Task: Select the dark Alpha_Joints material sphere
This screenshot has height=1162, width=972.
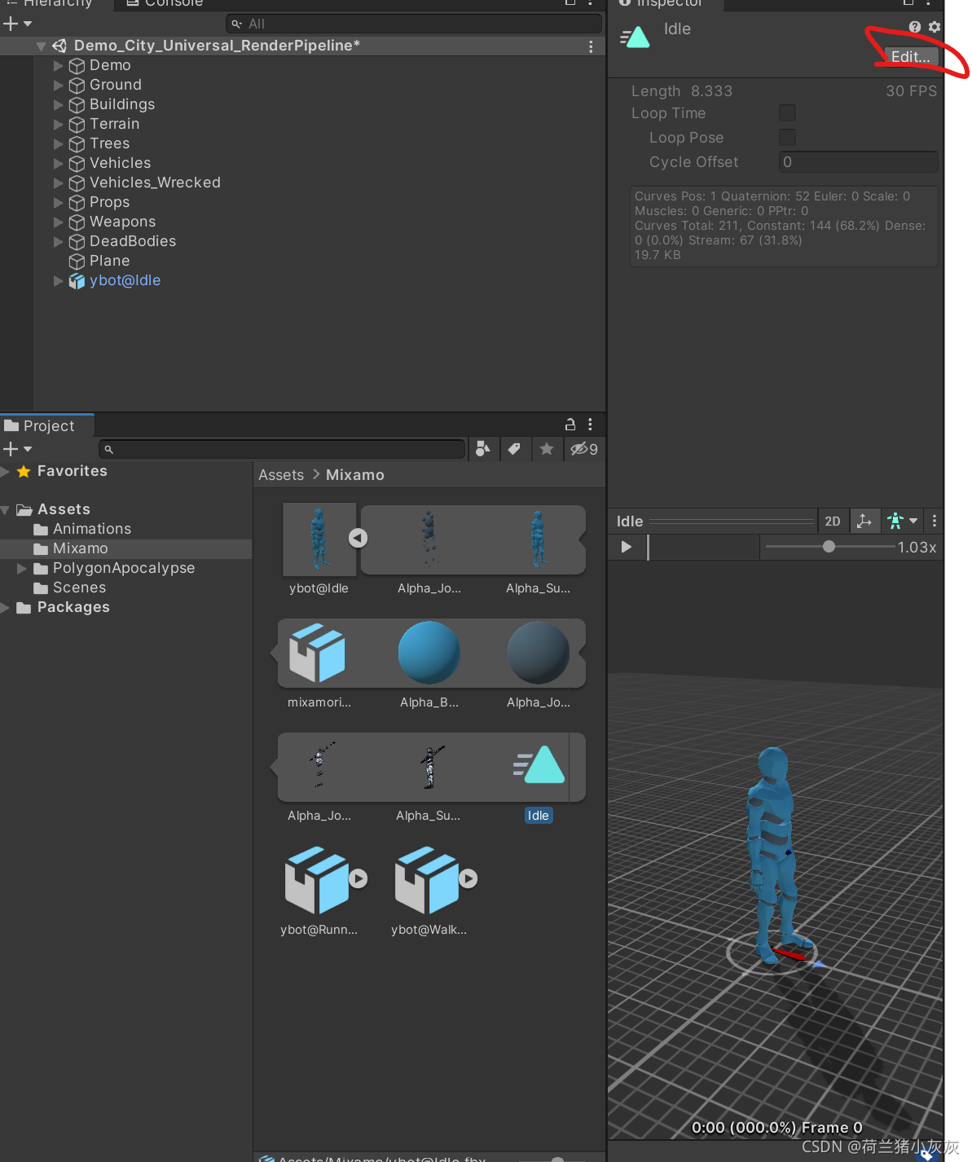Action: tap(538, 652)
